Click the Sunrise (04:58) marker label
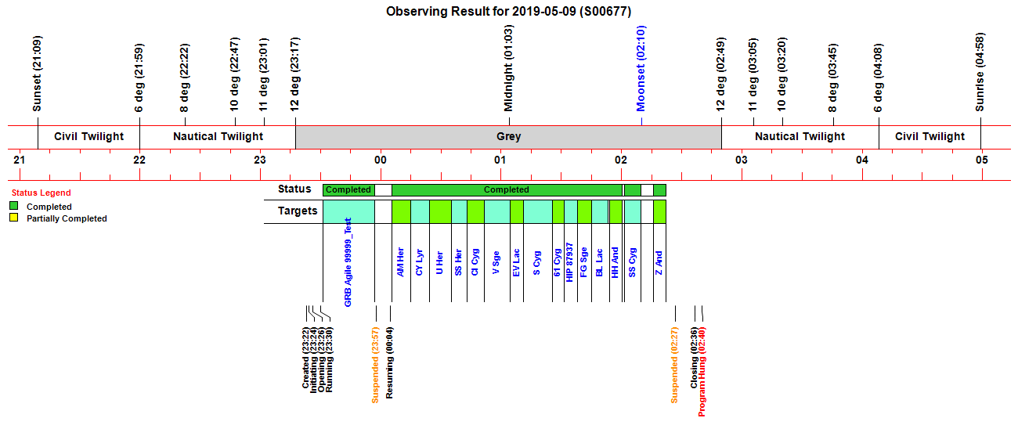This screenshot has width=1018, height=436. click(x=980, y=73)
